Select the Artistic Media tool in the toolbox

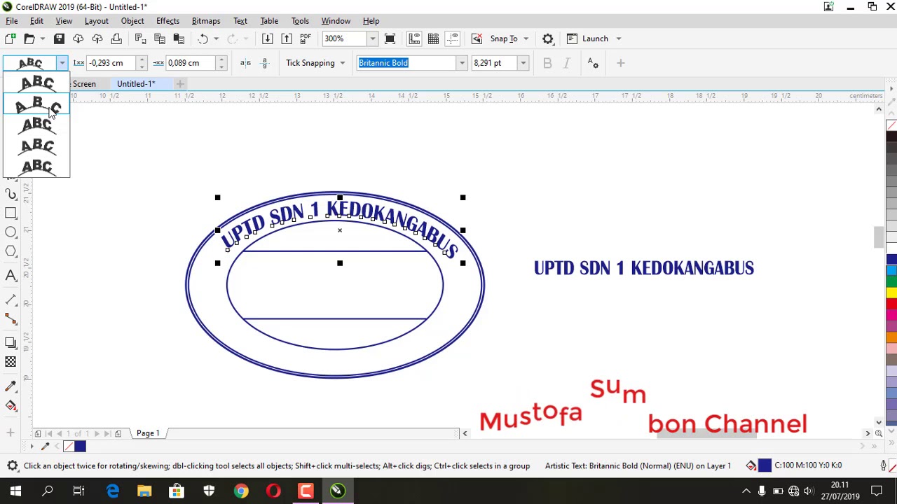(11, 194)
